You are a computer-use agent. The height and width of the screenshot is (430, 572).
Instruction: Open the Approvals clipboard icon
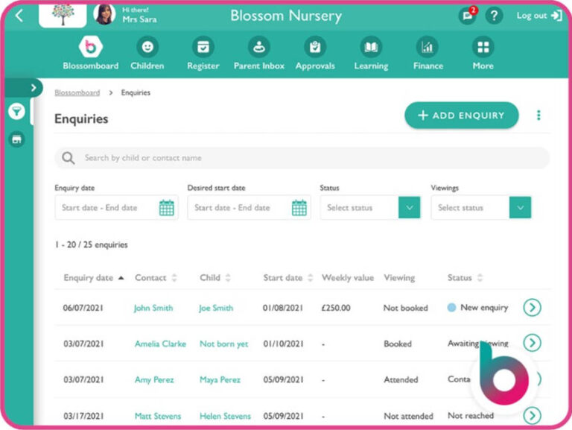(x=315, y=48)
